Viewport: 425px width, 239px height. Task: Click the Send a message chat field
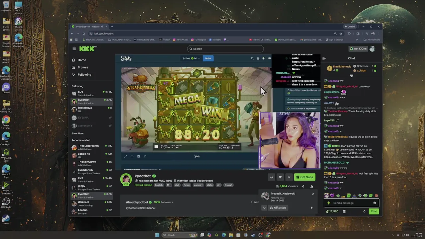pyautogui.click(x=351, y=203)
